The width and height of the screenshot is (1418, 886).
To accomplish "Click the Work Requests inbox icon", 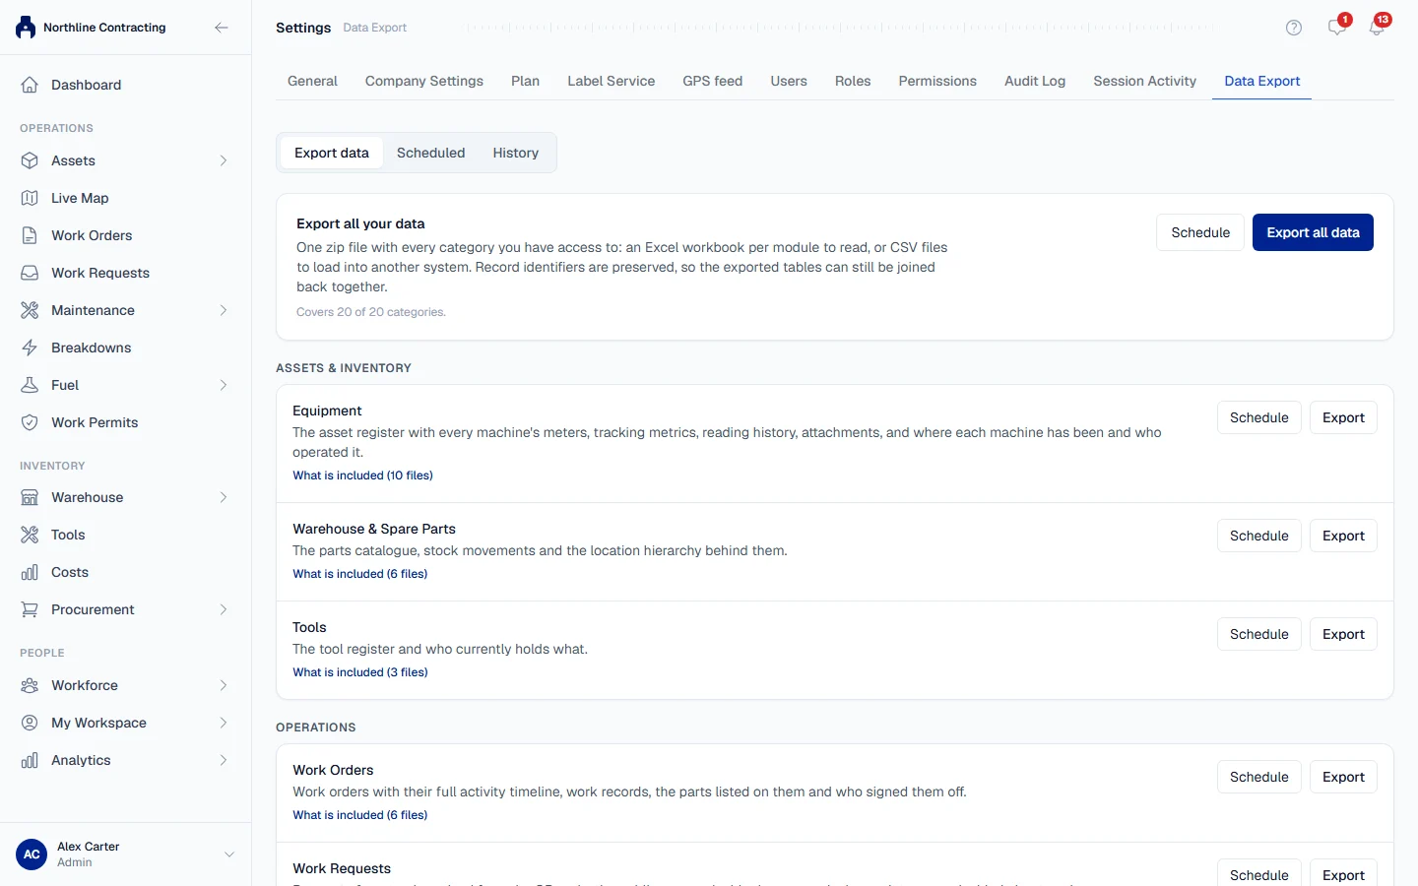I will [x=30, y=273].
